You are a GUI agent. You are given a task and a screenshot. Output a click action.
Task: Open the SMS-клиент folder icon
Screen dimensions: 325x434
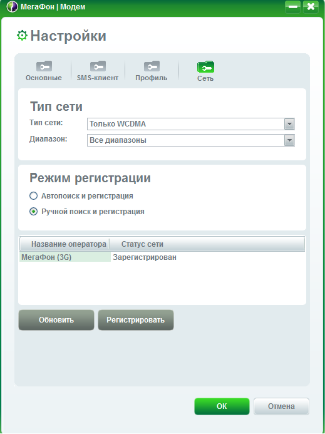coord(98,66)
